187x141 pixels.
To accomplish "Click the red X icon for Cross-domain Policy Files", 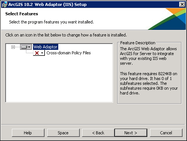I will point(37,53).
